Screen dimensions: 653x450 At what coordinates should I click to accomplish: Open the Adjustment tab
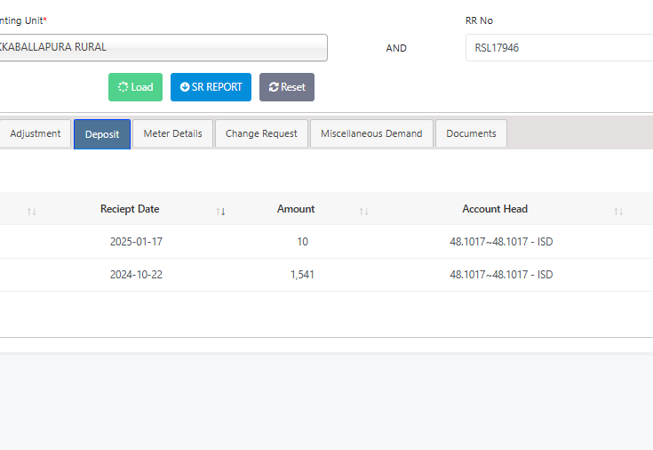point(35,133)
